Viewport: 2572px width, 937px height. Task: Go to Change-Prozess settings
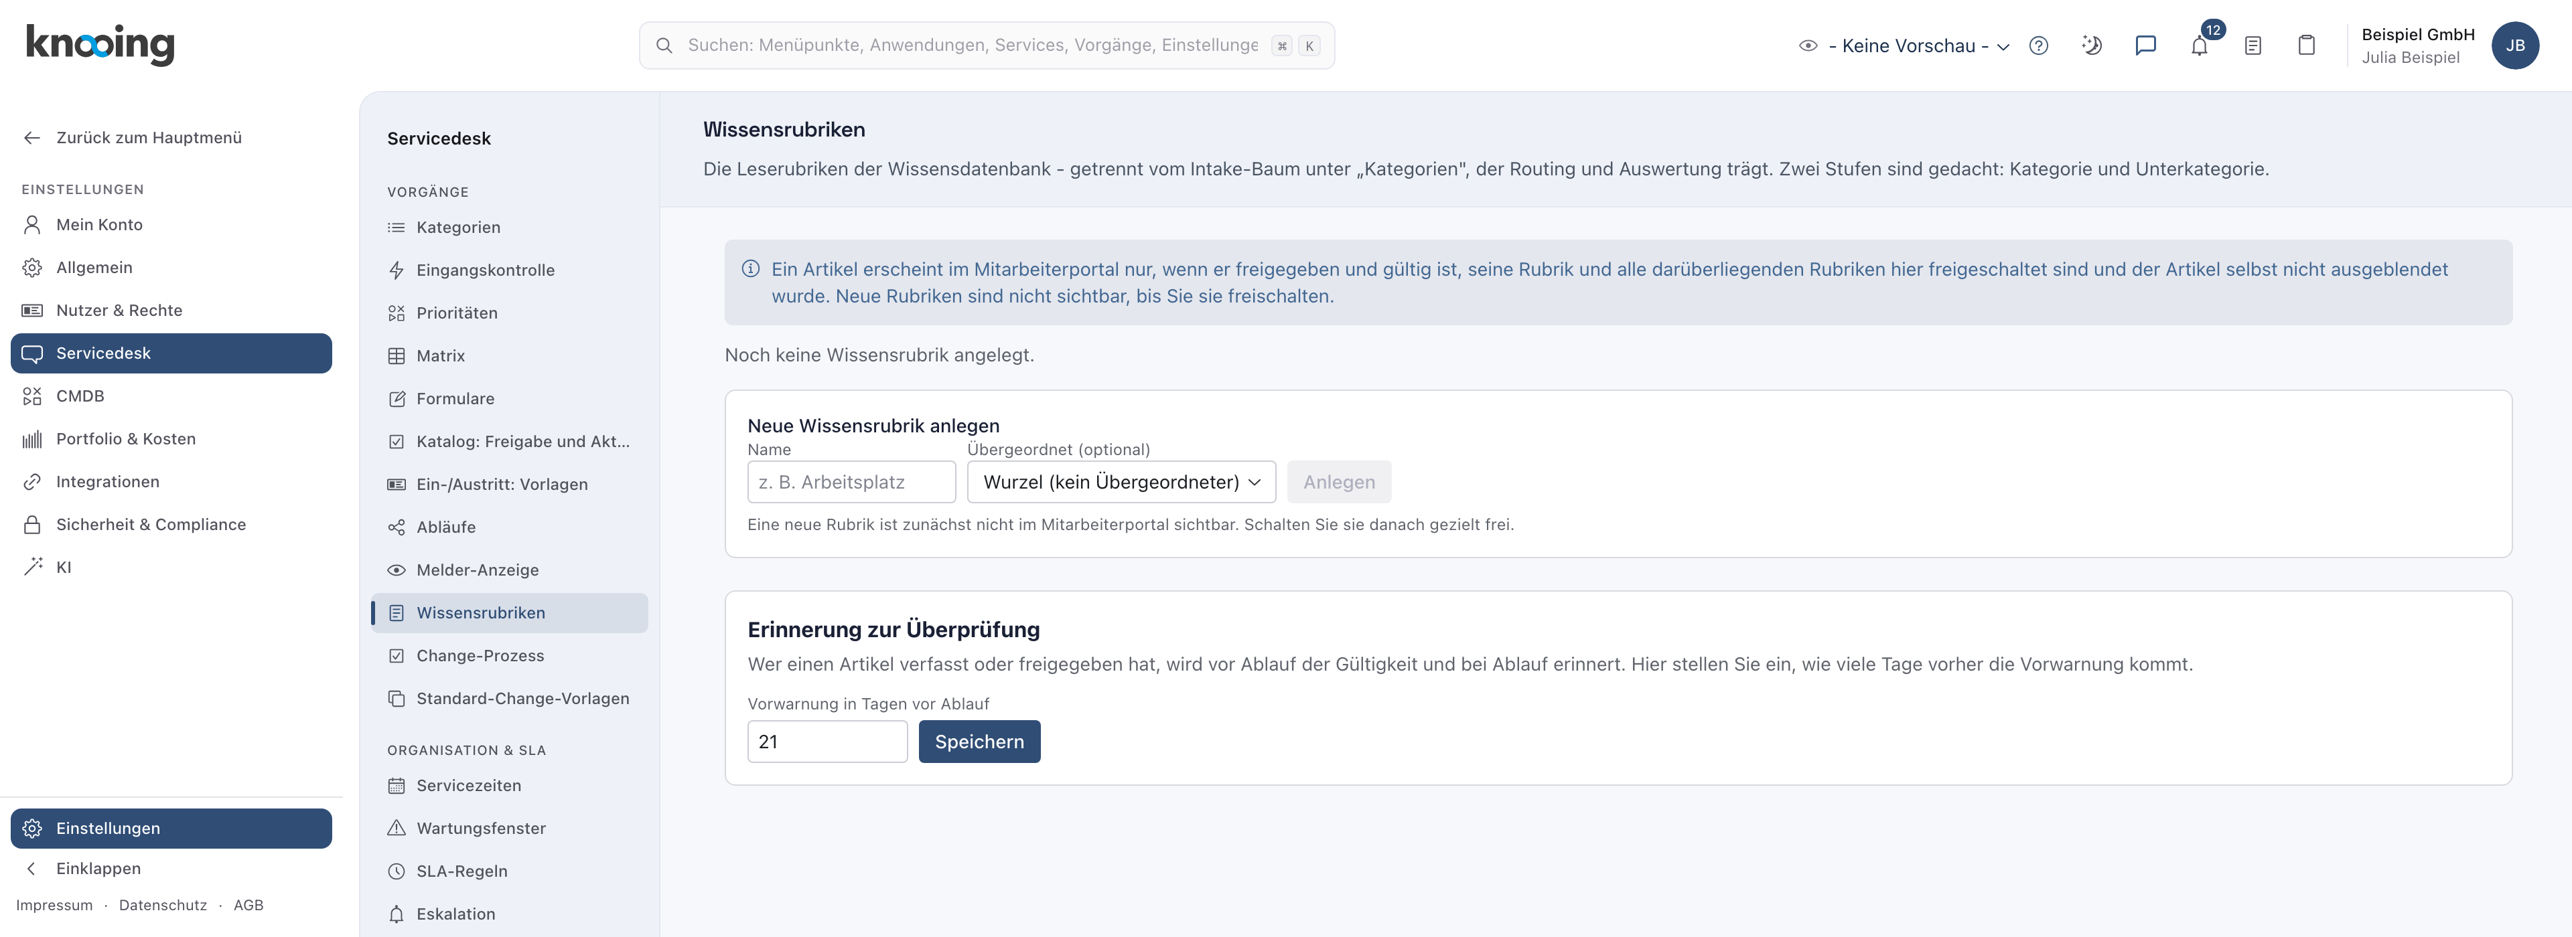tap(509, 656)
